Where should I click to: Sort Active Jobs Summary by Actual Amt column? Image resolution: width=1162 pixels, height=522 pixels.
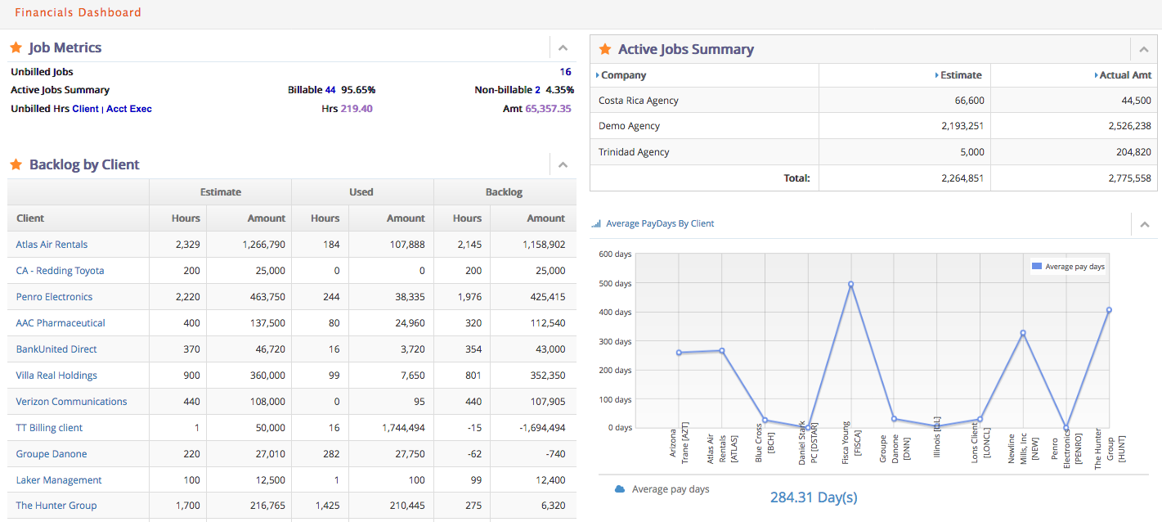pyautogui.click(x=1124, y=75)
